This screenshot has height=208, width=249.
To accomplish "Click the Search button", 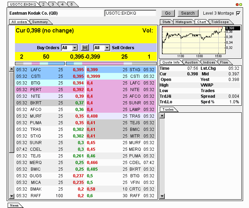I will (x=188, y=13).
